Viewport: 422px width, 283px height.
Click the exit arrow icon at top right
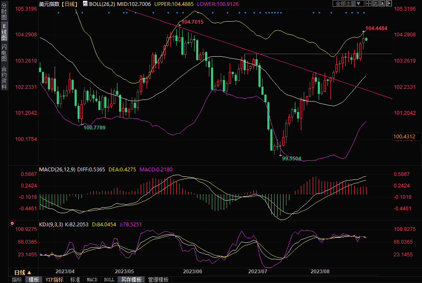click(x=389, y=3)
